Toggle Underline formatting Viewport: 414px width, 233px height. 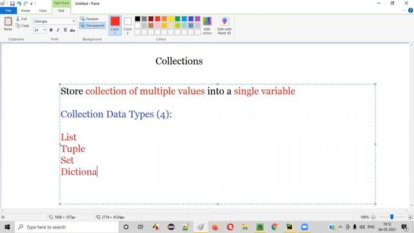[65, 30]
